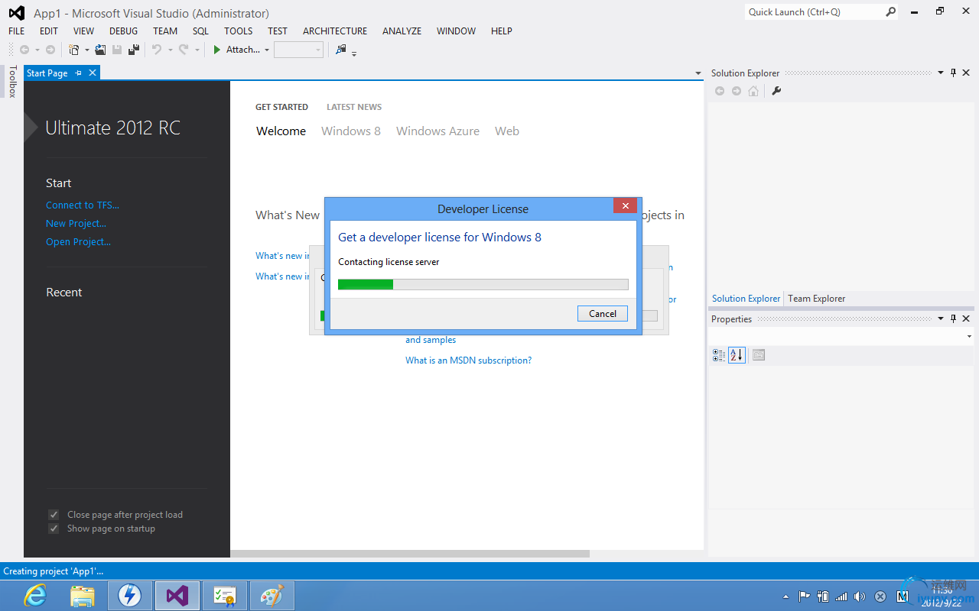Toggle Close page after project load checkbox
Screen dimensions: 979x611
pos(54,515)
